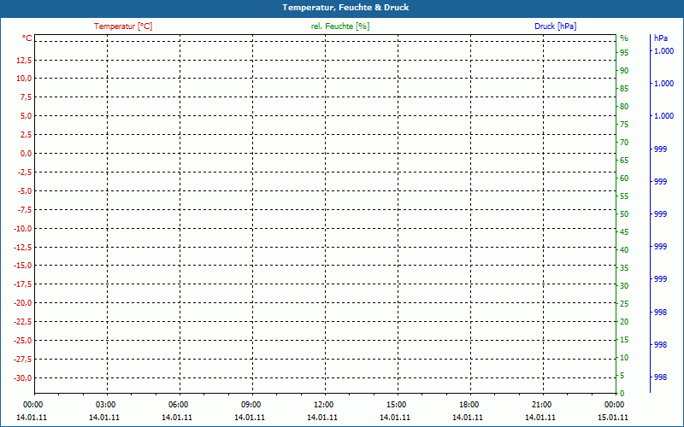The height and width of the screenshot is (427, 684).
Task: Select the green 45 humidity axis value
Action: coord(624,232)
